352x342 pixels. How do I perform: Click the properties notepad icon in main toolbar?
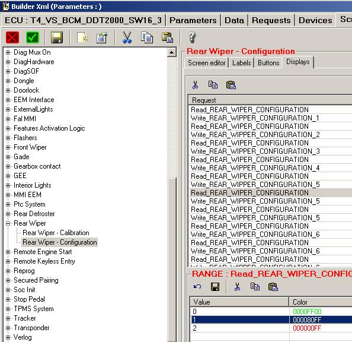click(x=102, y=37)
